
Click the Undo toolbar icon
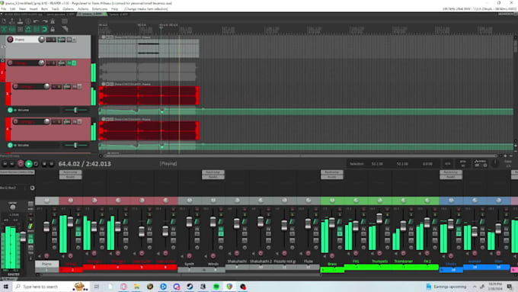point(37,21)
